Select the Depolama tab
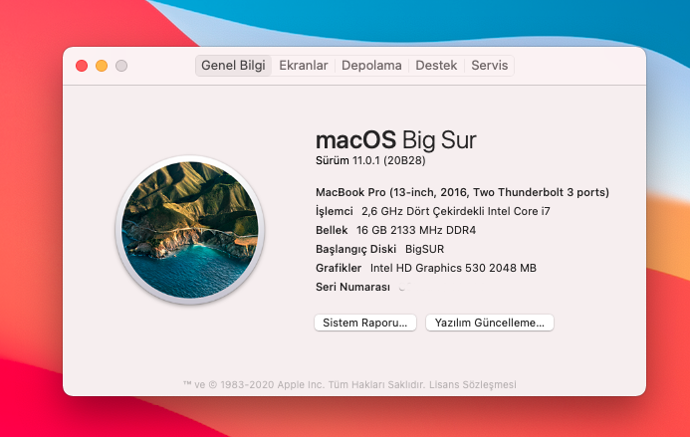Screen dimensions: 690x437 click(371, 66)
